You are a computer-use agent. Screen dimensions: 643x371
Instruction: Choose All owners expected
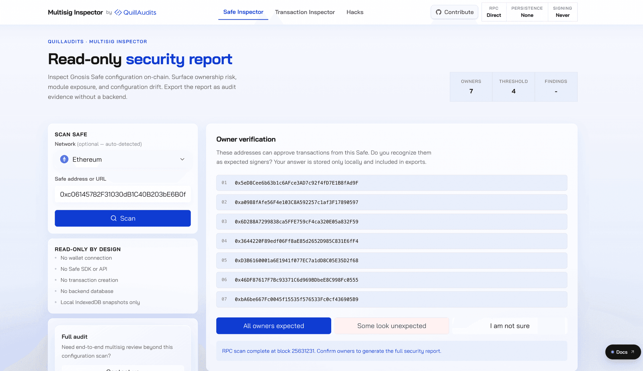pos(274,326)
